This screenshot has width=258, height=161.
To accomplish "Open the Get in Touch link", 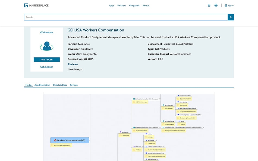I will [x=46, y=67].
